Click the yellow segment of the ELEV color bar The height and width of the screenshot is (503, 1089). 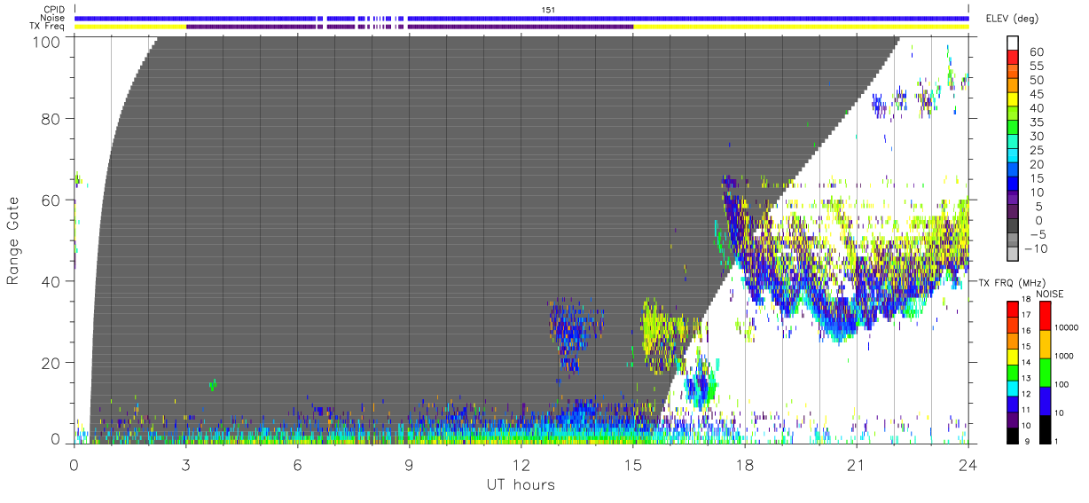tap(1015, 100)
